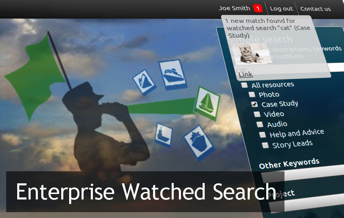Click the green sailboat icon card
Viewport: 344px width, 218px height.
[x=207, y=104]
